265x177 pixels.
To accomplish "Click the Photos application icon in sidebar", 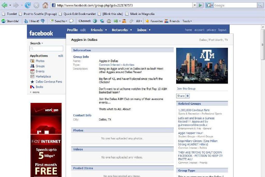I will pyautogui.click(x=32, y=61).
